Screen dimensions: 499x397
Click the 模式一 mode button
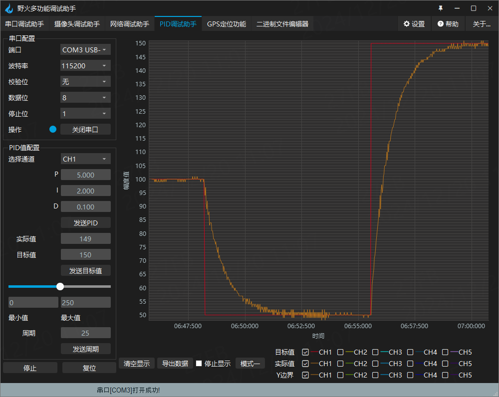[x=250, y=363]
